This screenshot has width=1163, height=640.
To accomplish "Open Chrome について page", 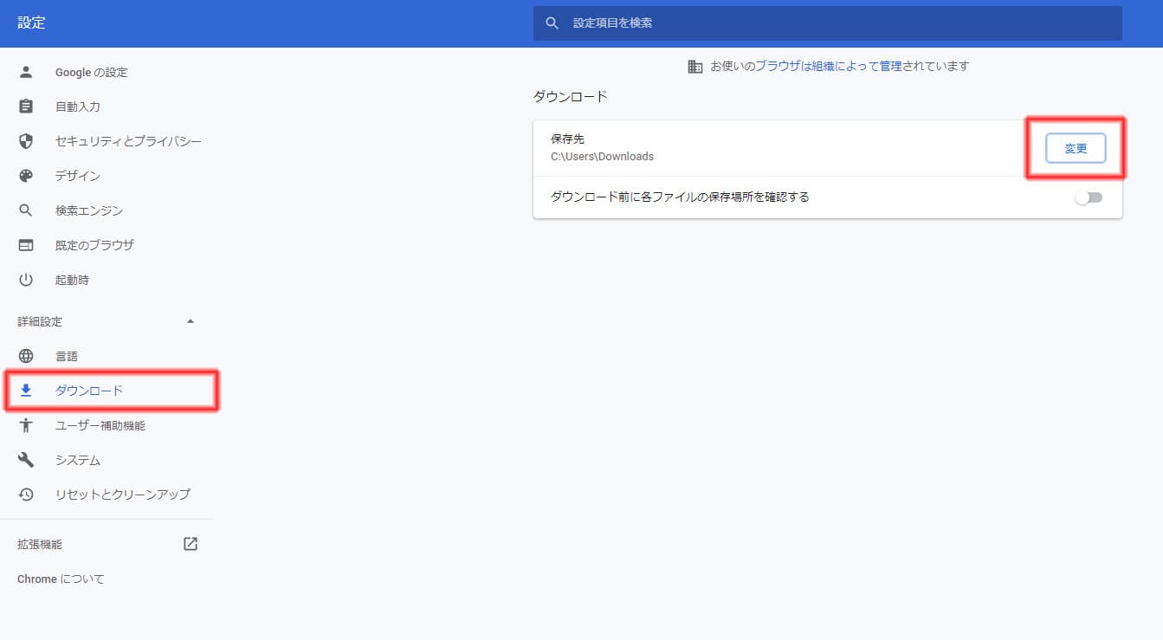I will point(61,579).
